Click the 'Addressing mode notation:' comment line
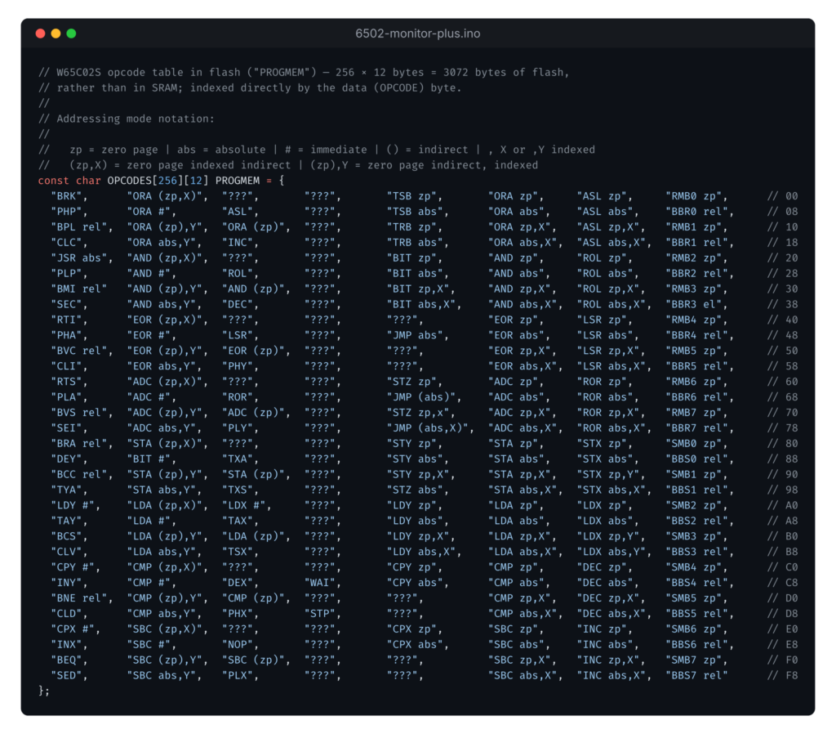 tap(126, 119)
